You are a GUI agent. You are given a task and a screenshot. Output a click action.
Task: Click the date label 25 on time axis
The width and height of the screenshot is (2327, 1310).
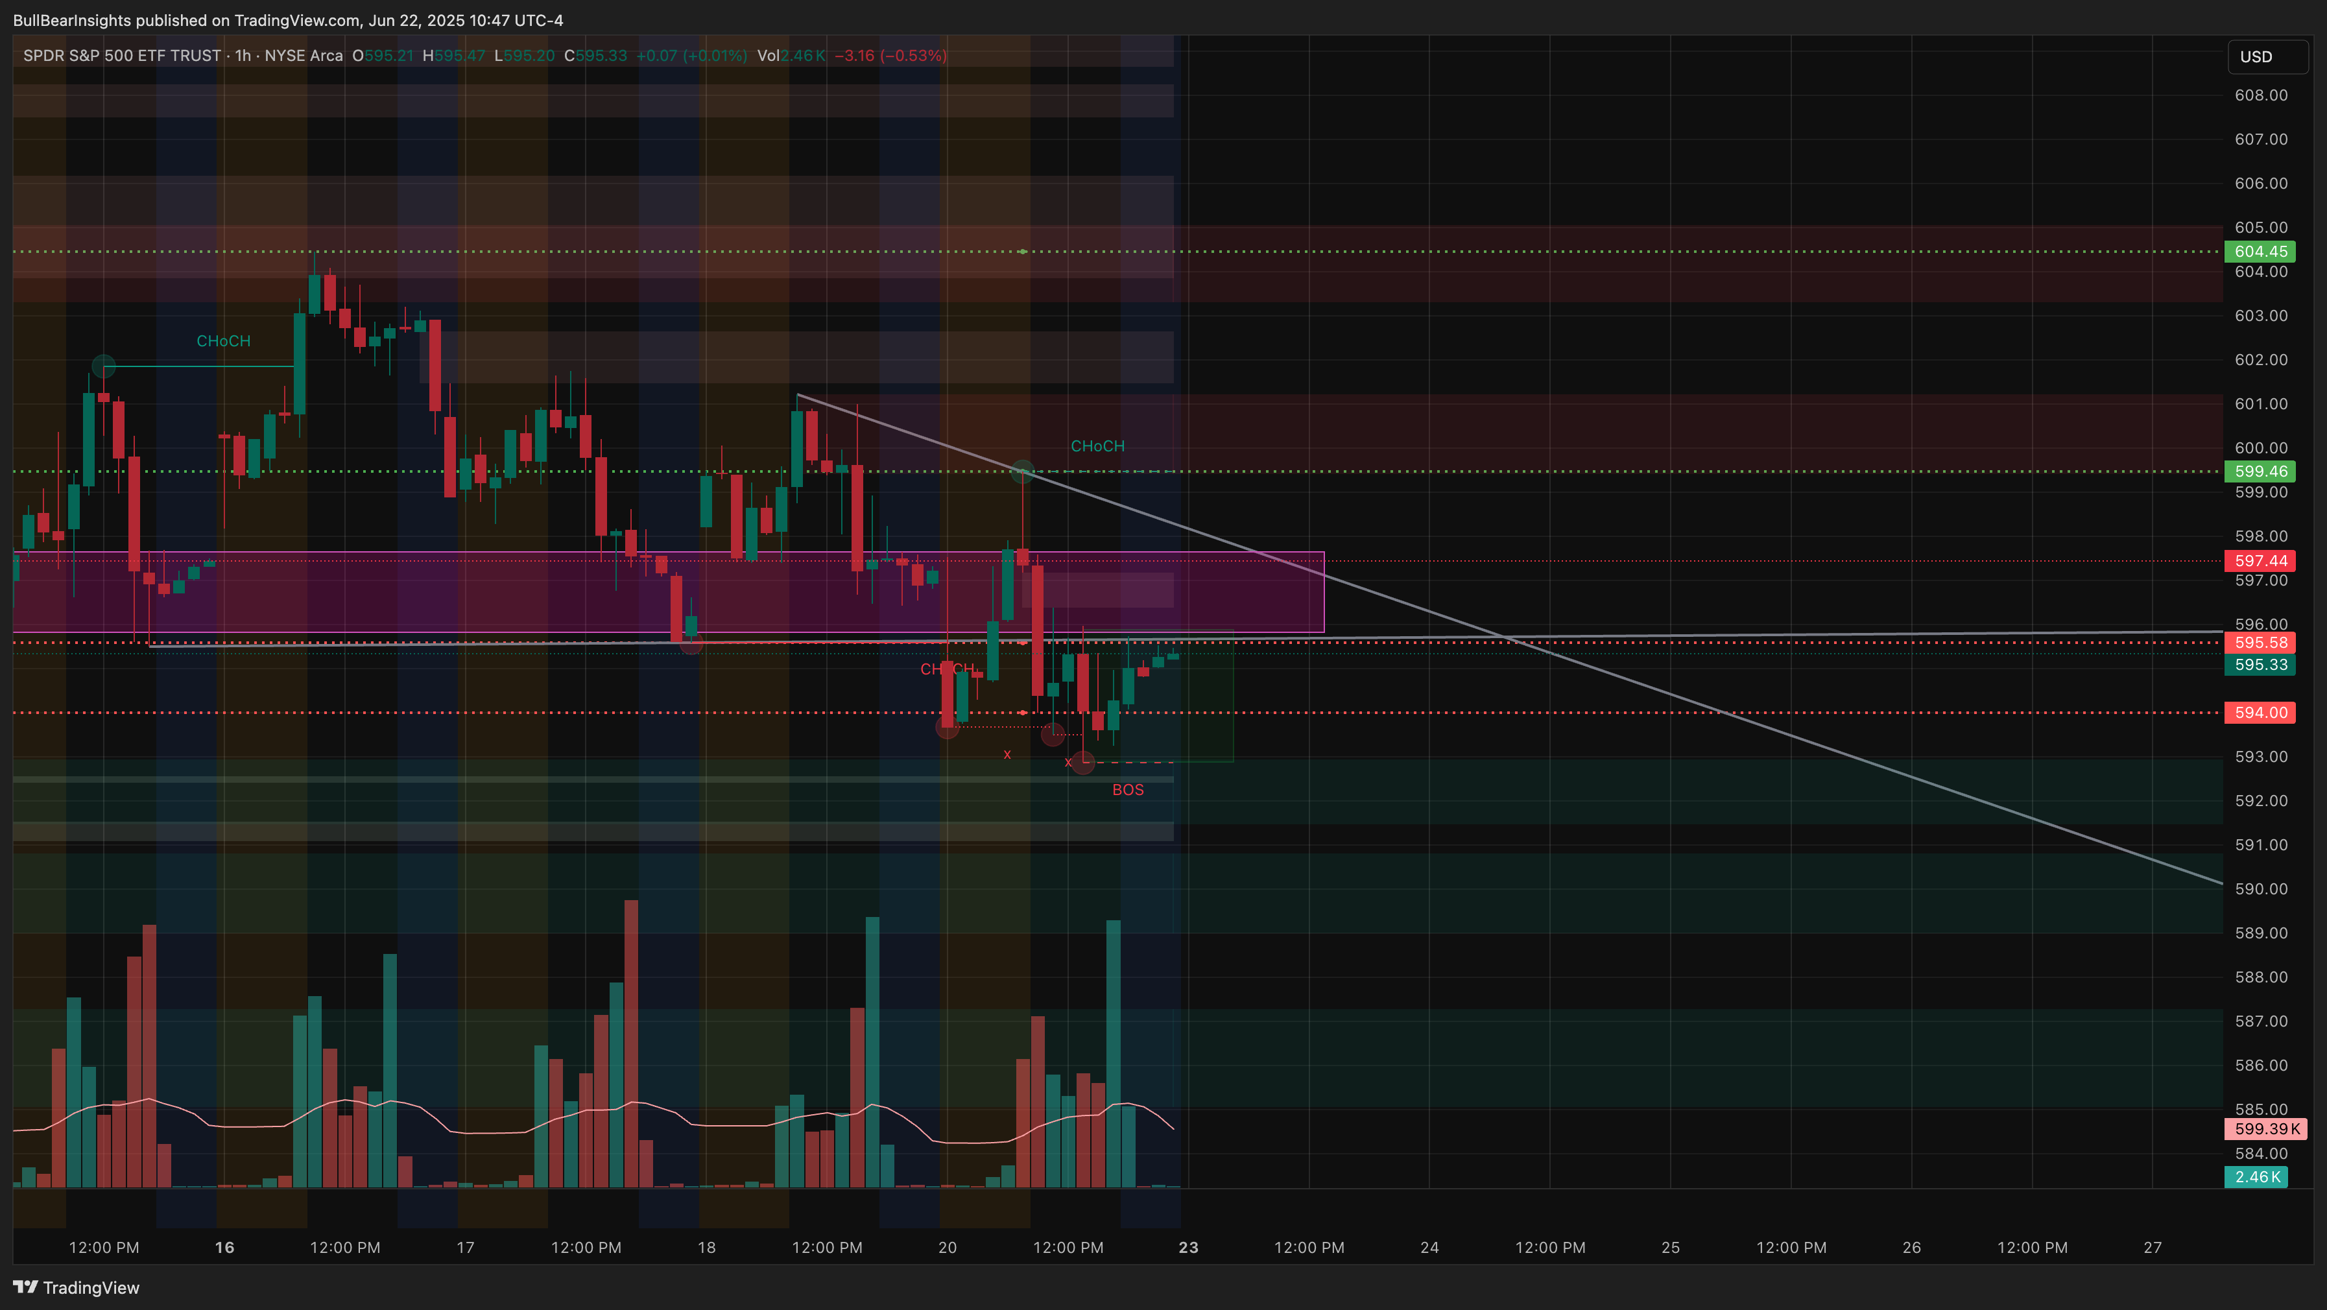tap(1670, 1248)
